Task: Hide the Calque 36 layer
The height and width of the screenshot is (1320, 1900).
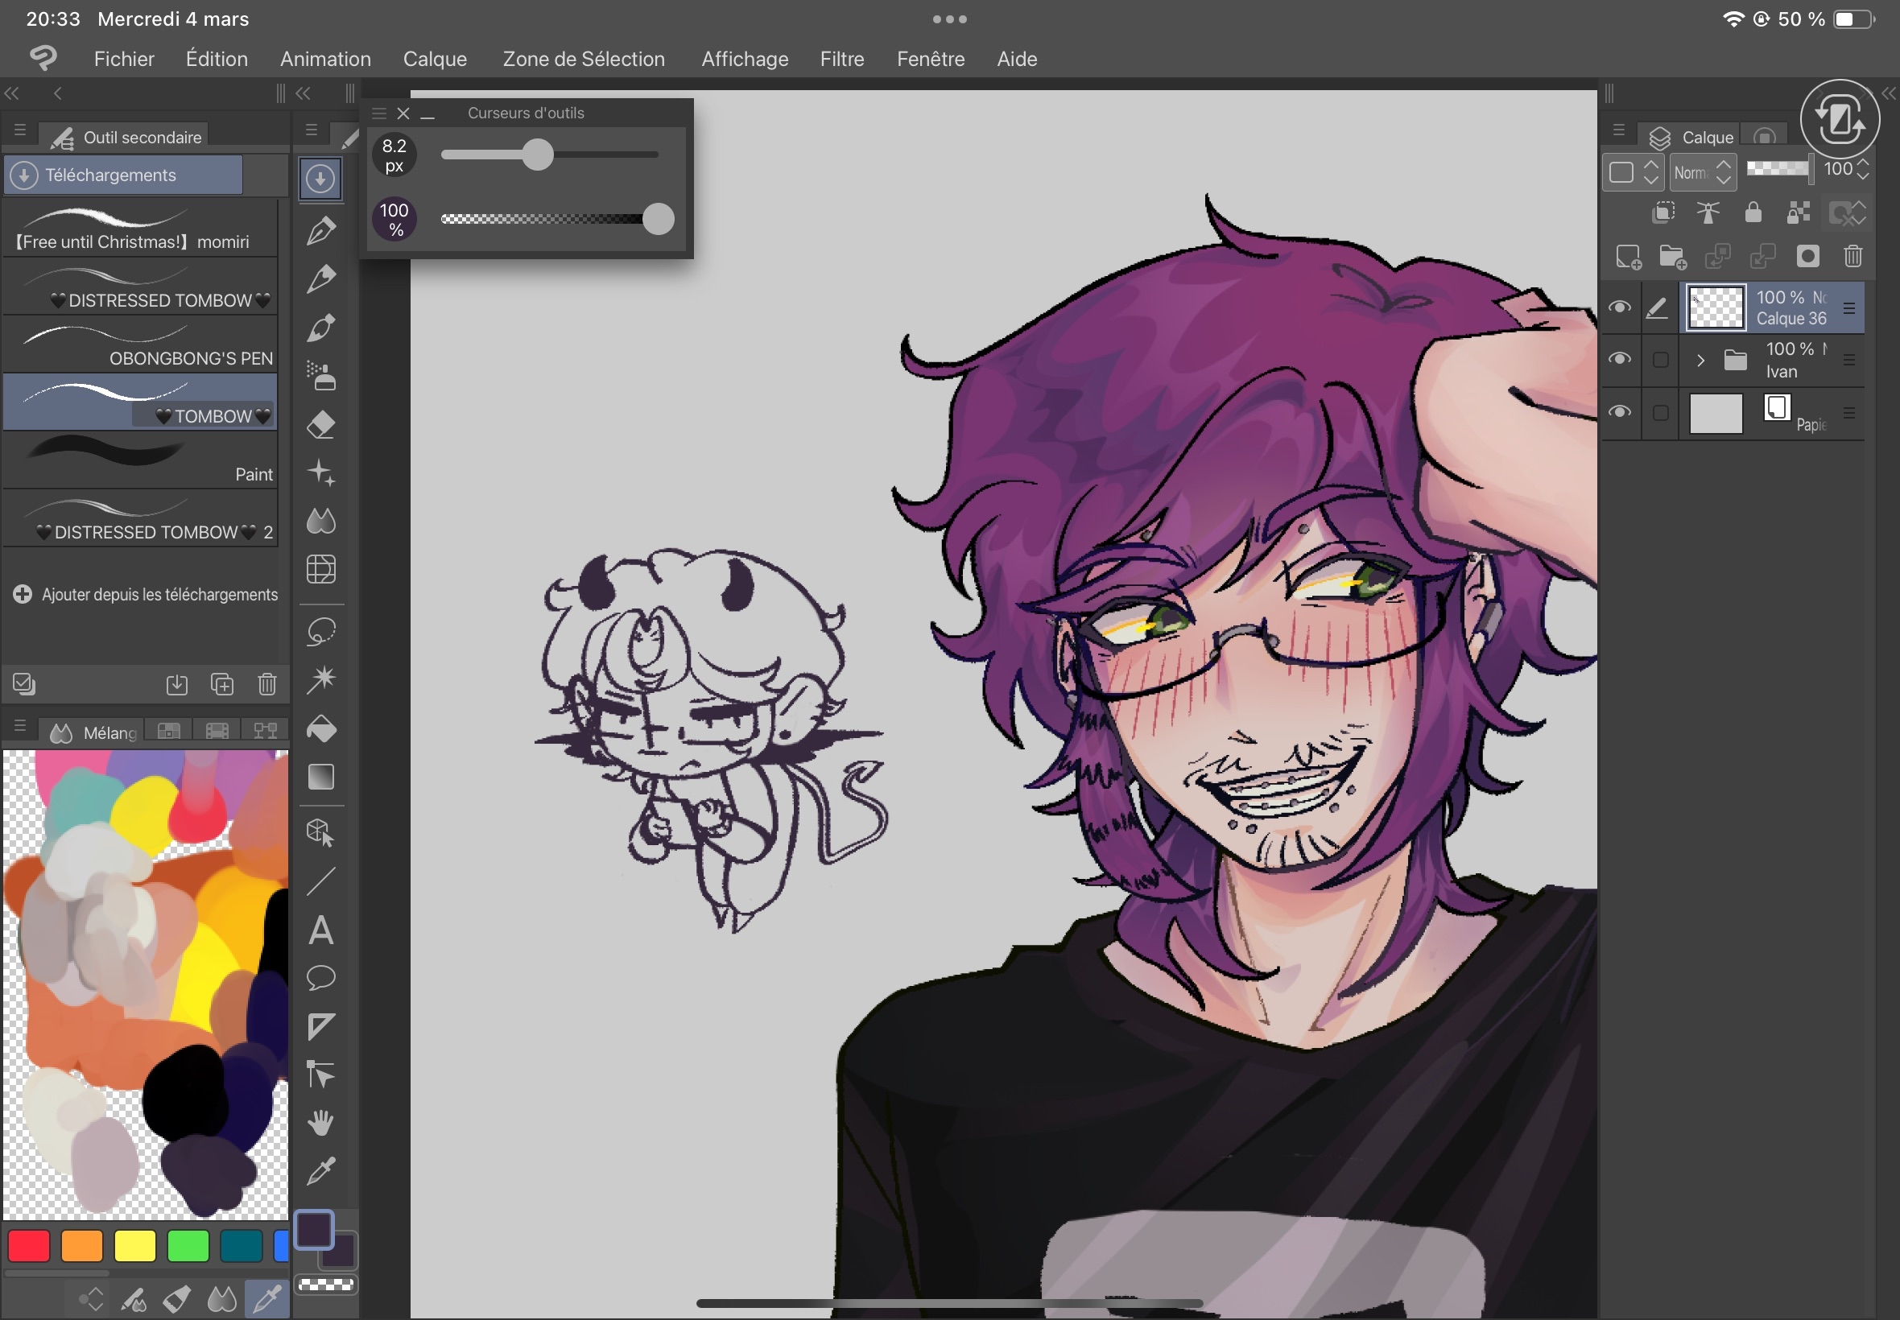Action: [1619, 307]
